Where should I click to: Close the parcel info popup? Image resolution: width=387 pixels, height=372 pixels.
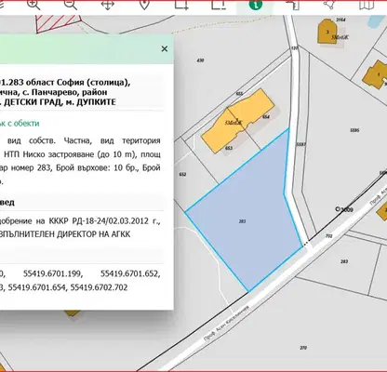[165, 48]
